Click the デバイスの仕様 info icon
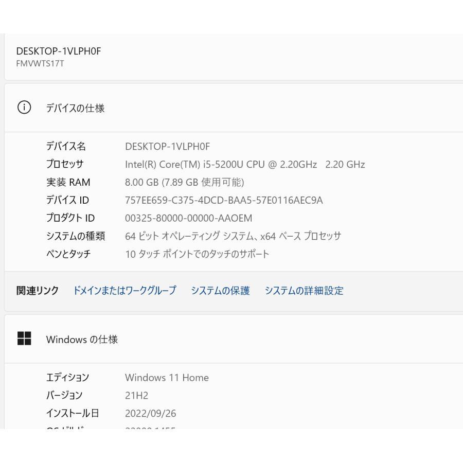The height and width of the screenshot is (463, 463). tap(24, 108)
